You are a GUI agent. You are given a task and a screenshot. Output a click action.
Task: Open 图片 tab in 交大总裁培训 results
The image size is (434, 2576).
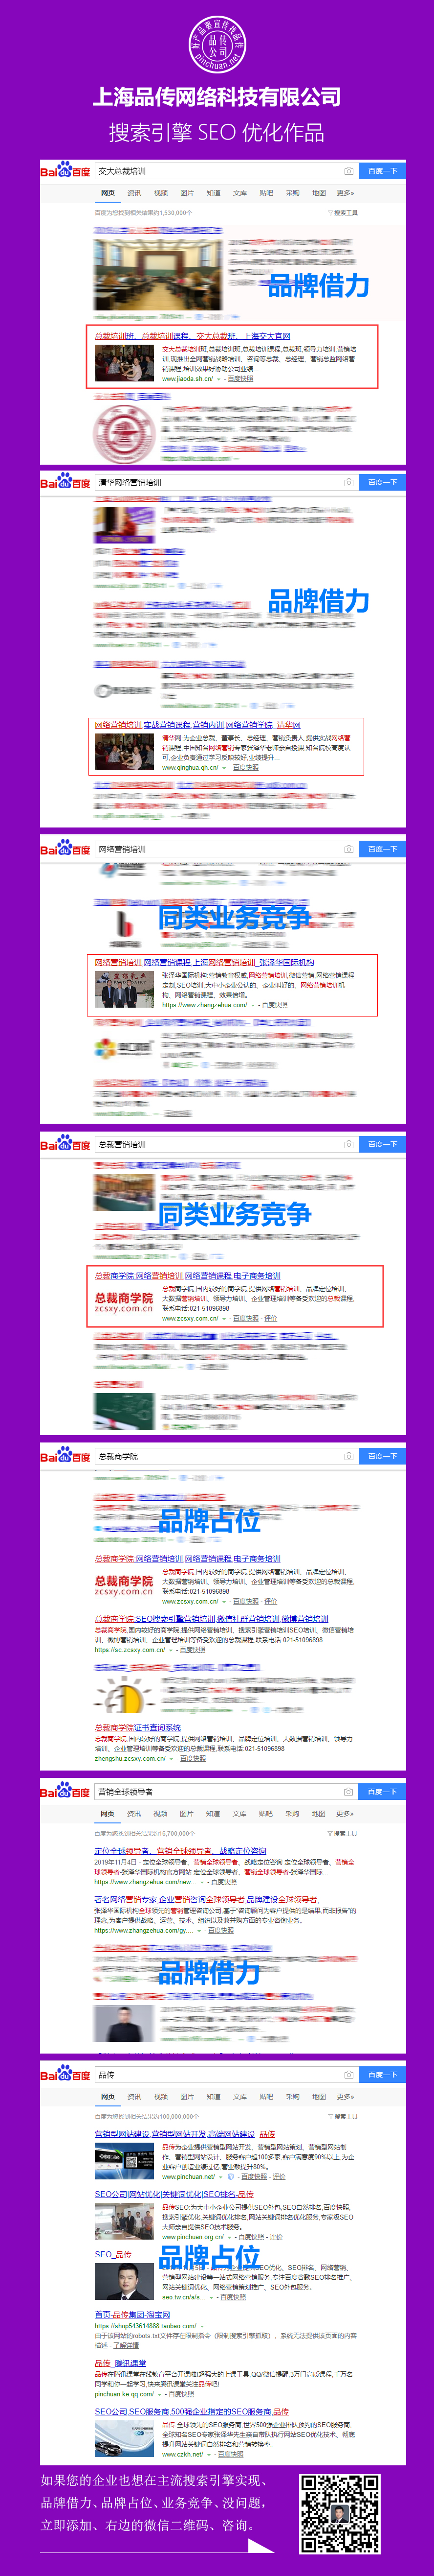(187, 193)
